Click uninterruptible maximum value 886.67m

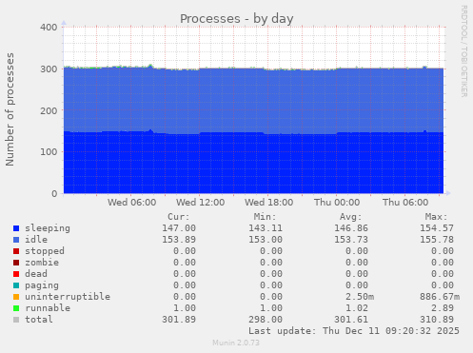[440, 297]
